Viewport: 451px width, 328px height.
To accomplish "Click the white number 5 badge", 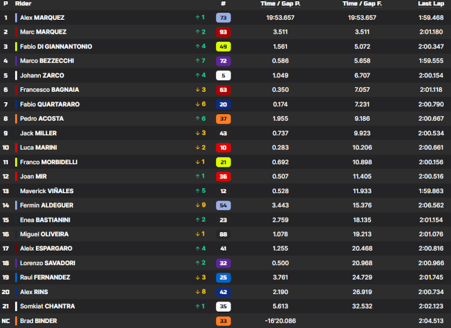I will click(x=223, y=76).
